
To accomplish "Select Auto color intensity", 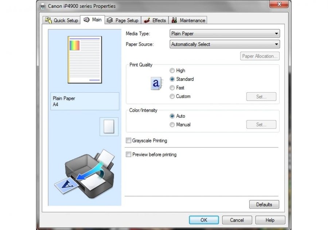I will click(x=172, y=116).
